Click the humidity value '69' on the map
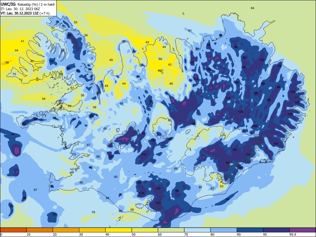 point(160,59)
